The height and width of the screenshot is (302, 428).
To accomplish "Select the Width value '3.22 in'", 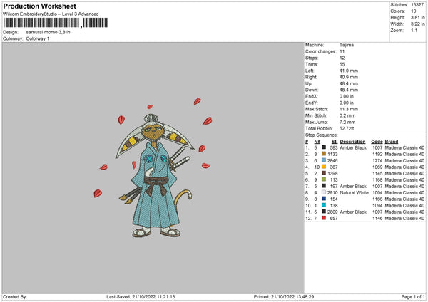I will 417,24.
